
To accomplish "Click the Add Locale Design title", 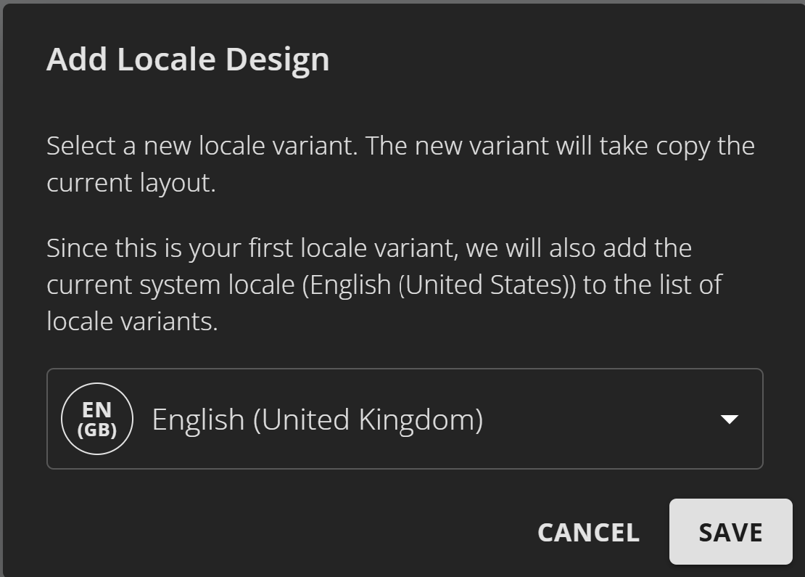I will coord(188,60).
